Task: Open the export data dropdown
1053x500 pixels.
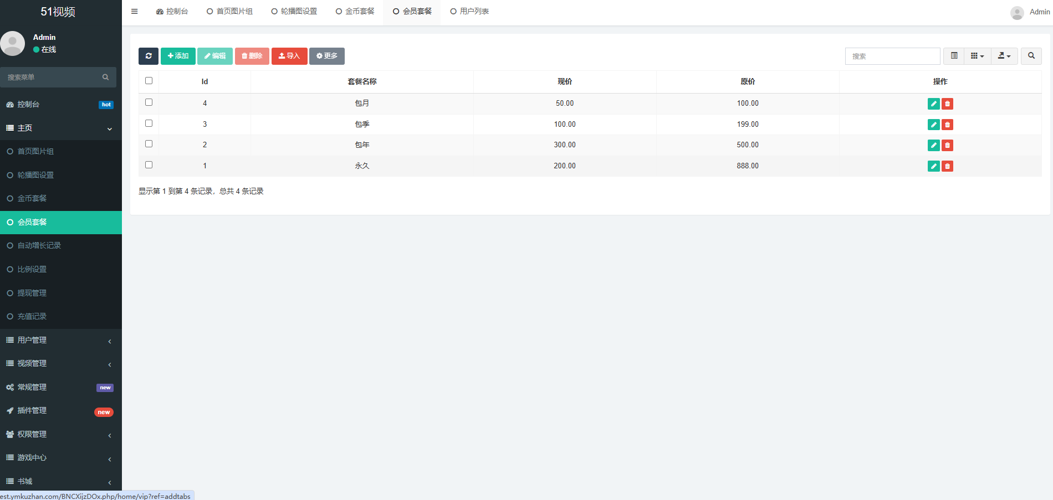Action: pyautogui.click(x=1004, y=56)
